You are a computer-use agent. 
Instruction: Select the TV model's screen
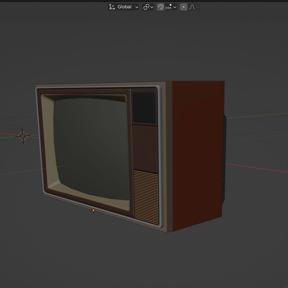92,148
